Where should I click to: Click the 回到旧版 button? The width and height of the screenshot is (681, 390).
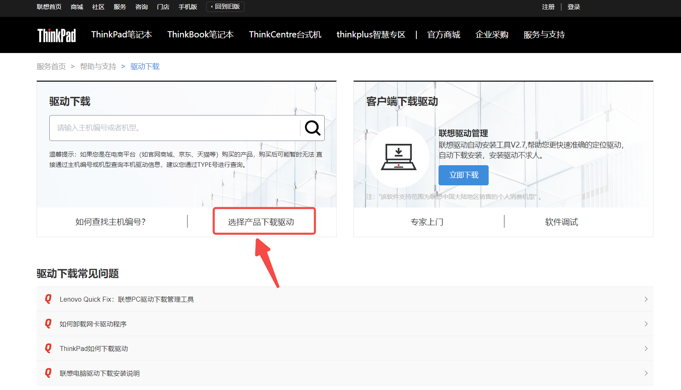coord(225,7)
